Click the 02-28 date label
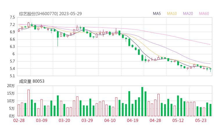This screenshot has height=127, width=215. coord(19,120)
